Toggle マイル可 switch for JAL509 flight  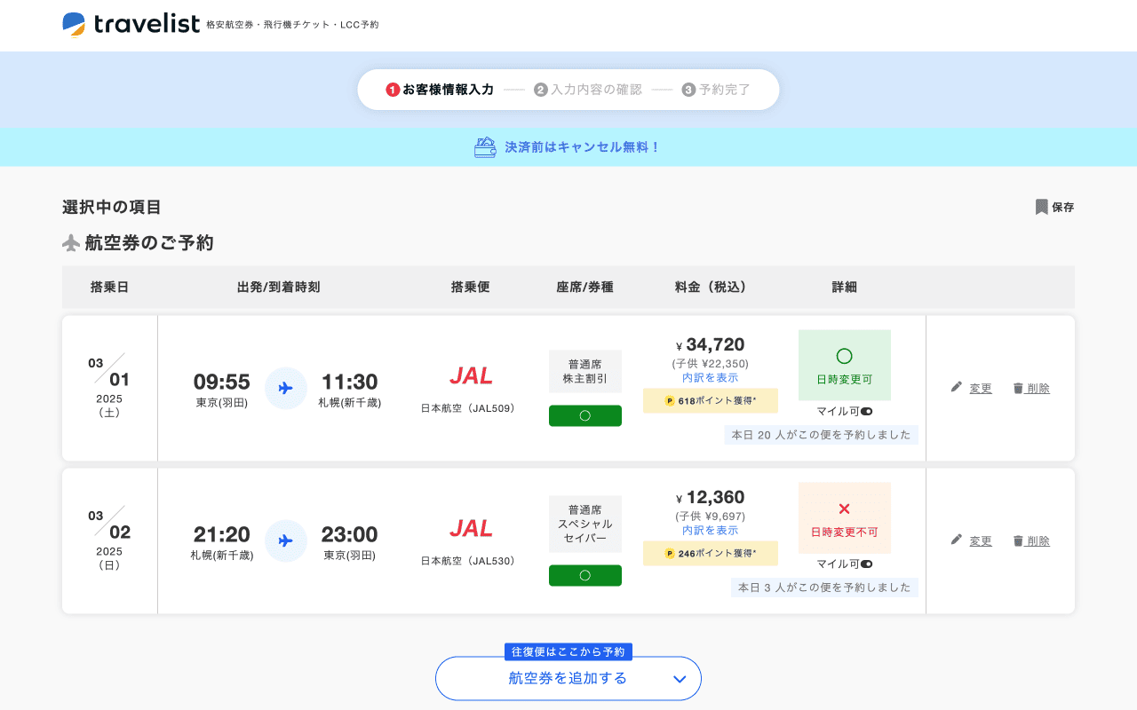coord(866,411)
